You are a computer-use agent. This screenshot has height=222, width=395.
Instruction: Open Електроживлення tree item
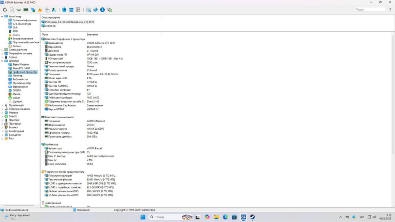(23, 39)
